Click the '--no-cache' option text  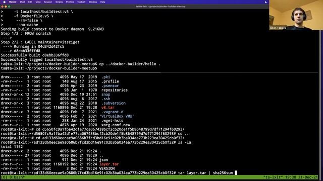point(27,25)
